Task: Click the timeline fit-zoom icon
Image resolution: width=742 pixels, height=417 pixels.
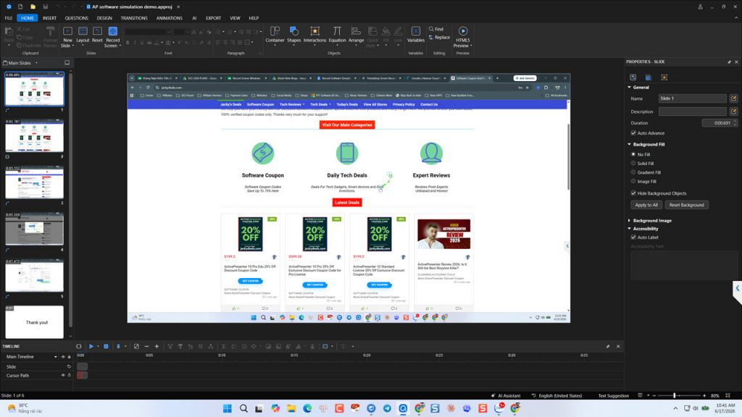Action: tap(136, 347)
